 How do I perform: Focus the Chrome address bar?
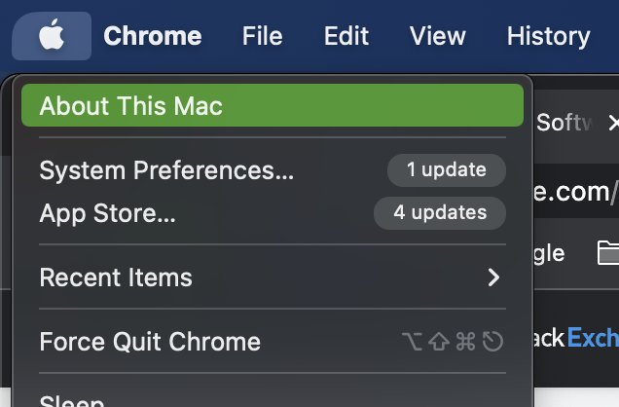[576, 192]
